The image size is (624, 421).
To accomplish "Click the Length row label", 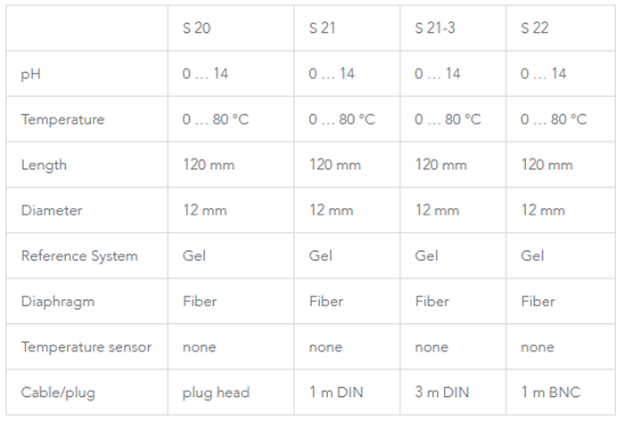I will point(44,165).
